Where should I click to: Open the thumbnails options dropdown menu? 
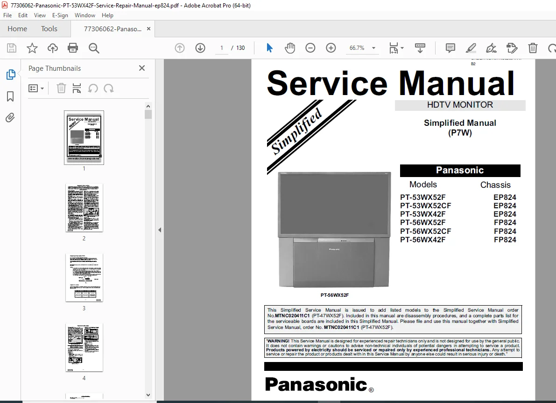[x=36, y=88]
